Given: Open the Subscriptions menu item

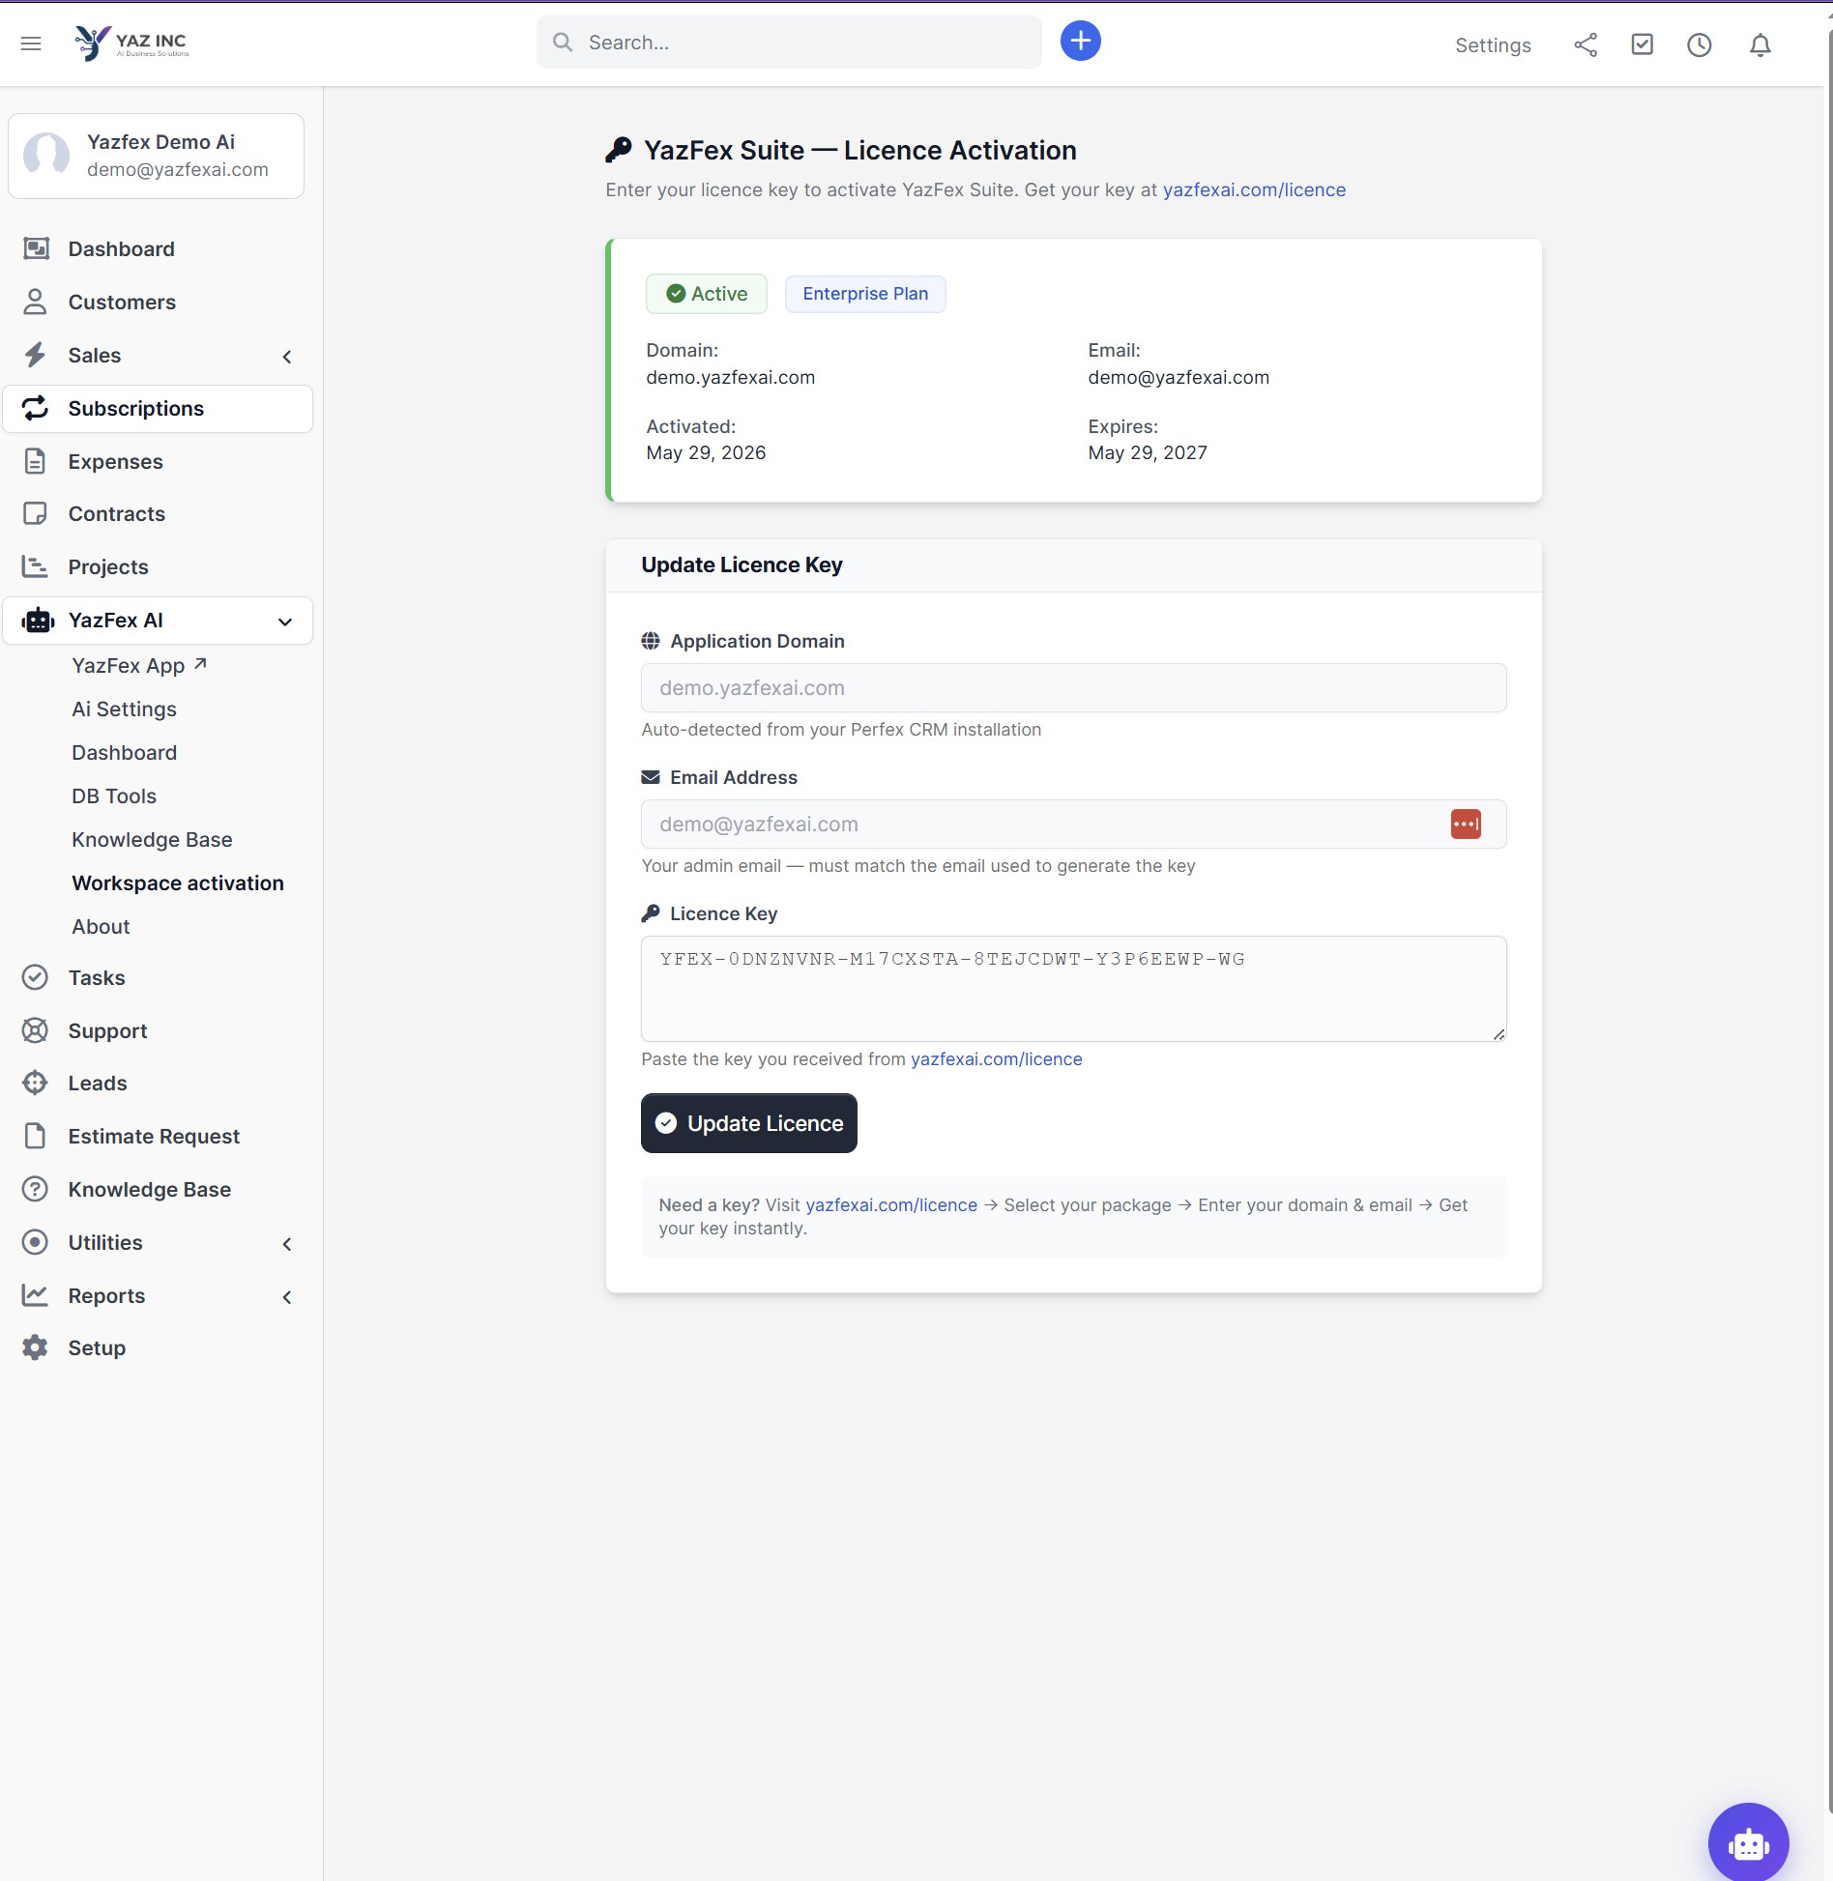Looking at the screenshot, I should tap(158, 409).
